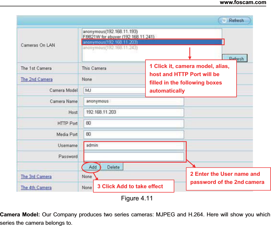271x226 pixels.
Task: Click the Add button
Action: pos(92,167)
